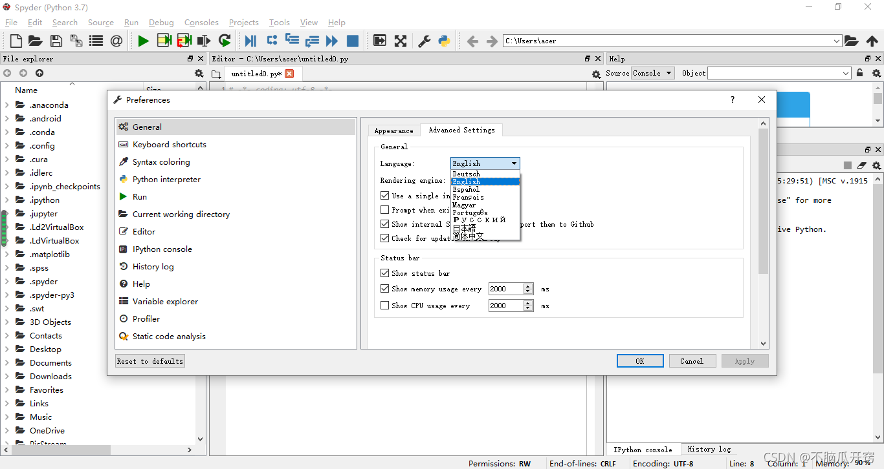Switch to Appearance tab
884x469 pixels.
pos(393,130)
